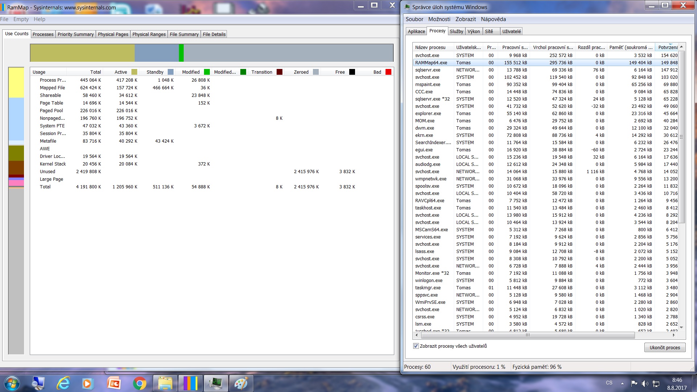The image size is (697, 392).
Task: Click the CS language indicator
Action: (x=609, y=383)
